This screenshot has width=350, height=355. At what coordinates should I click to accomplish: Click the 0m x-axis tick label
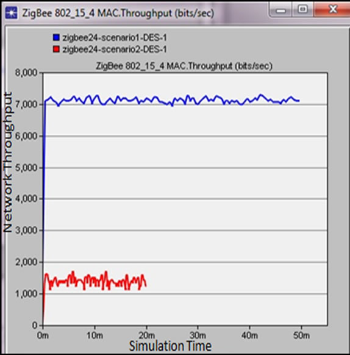43,335
